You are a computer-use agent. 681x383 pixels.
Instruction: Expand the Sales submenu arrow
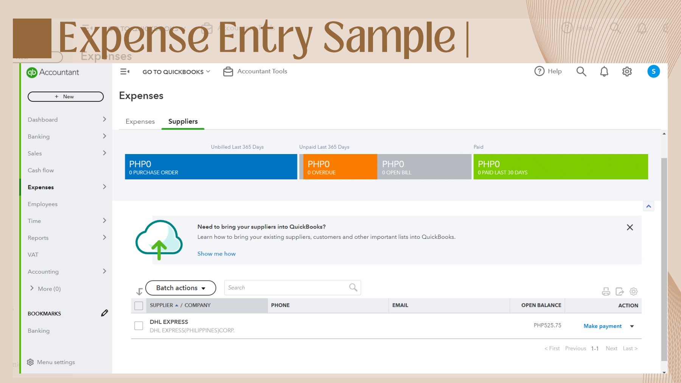tap(104, 153)
